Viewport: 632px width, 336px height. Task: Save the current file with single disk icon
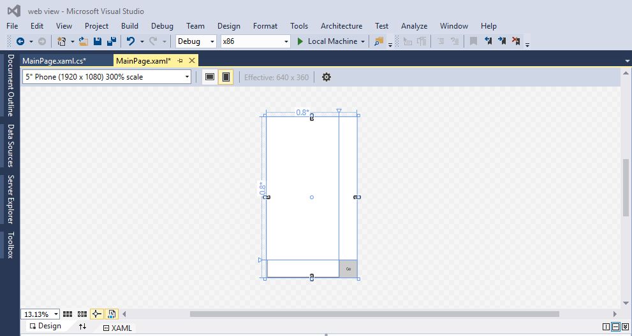98,41
